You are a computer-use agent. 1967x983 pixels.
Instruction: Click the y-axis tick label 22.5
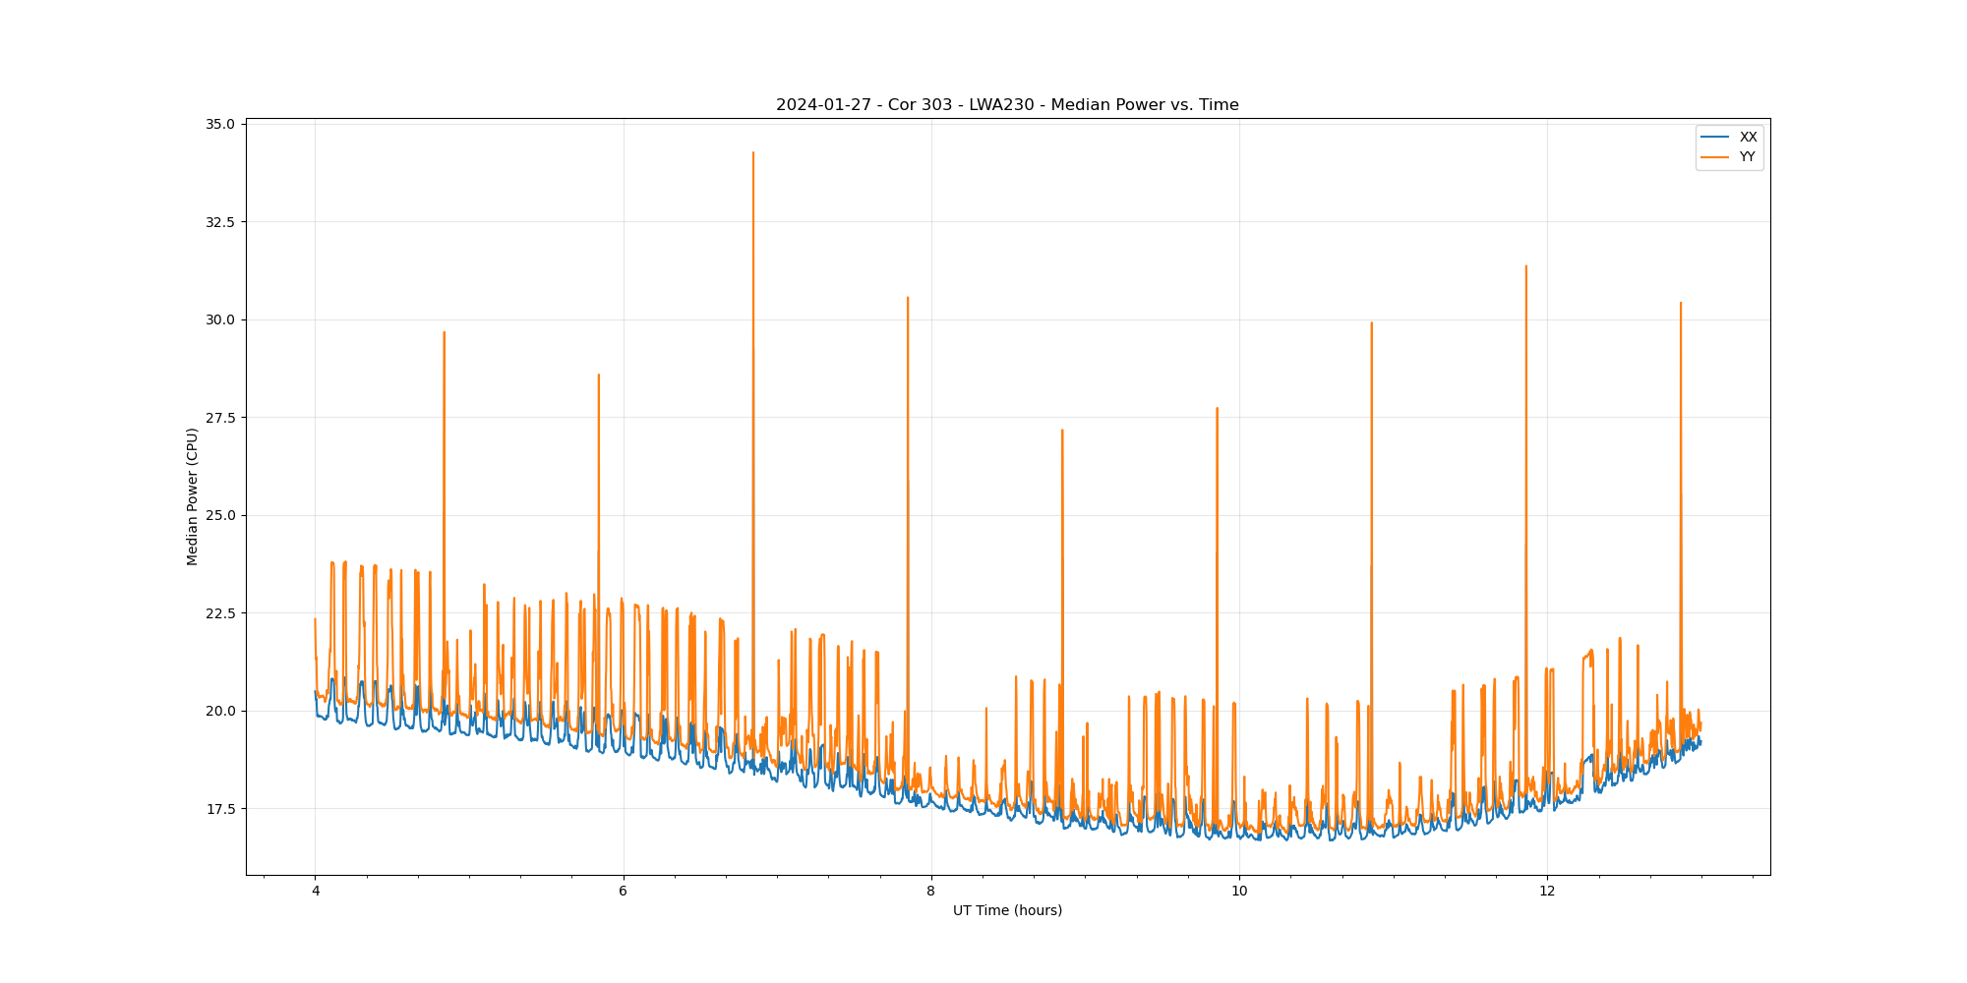click(219, 613)
